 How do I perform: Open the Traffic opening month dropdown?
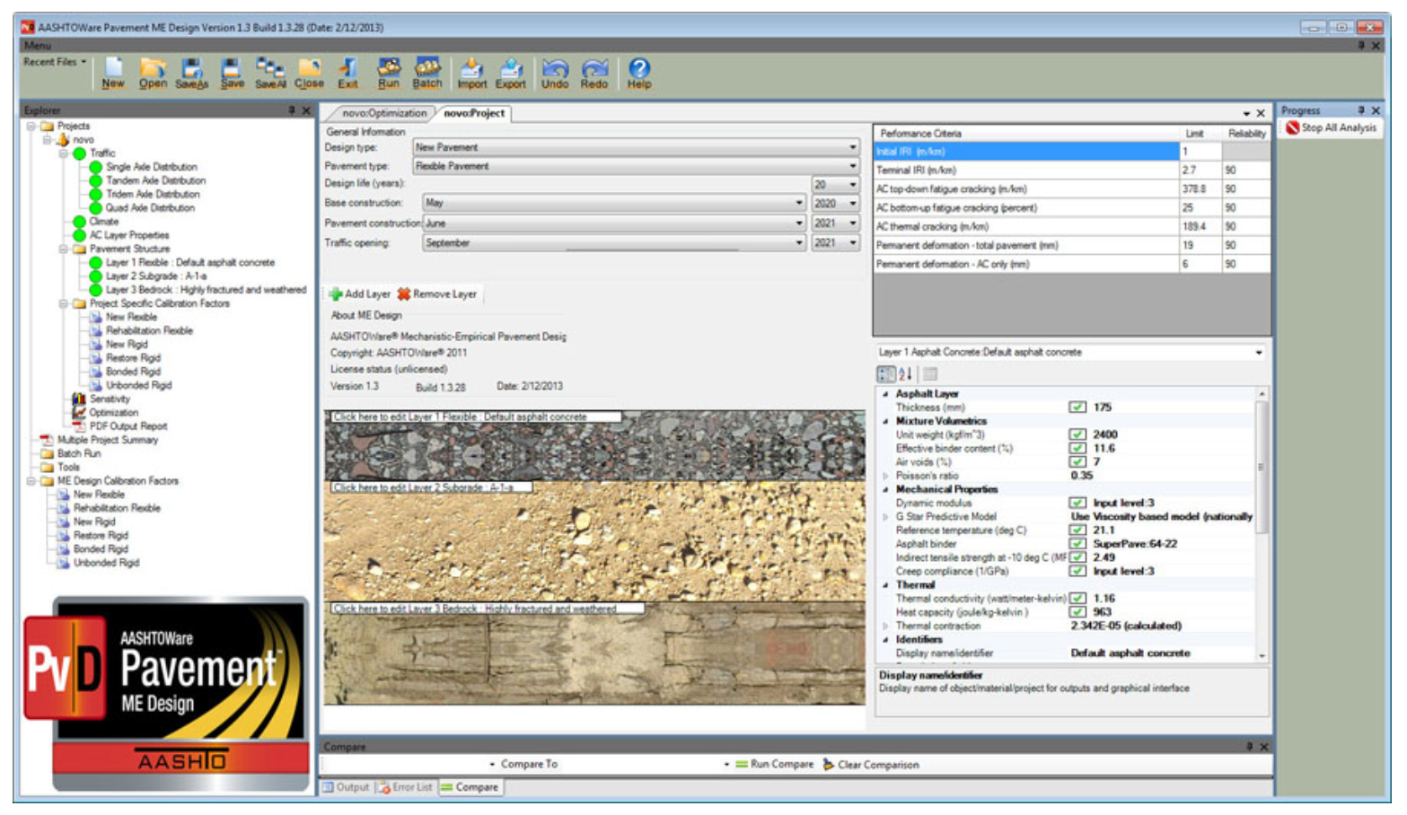tap(798, 243)
